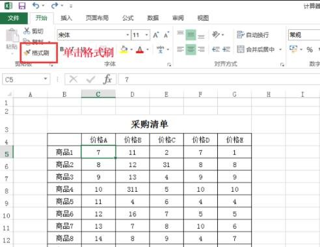Open the 审阅 (Review) tab
The height and width of the screenshot is (247, 320).
tap(178, 18)
